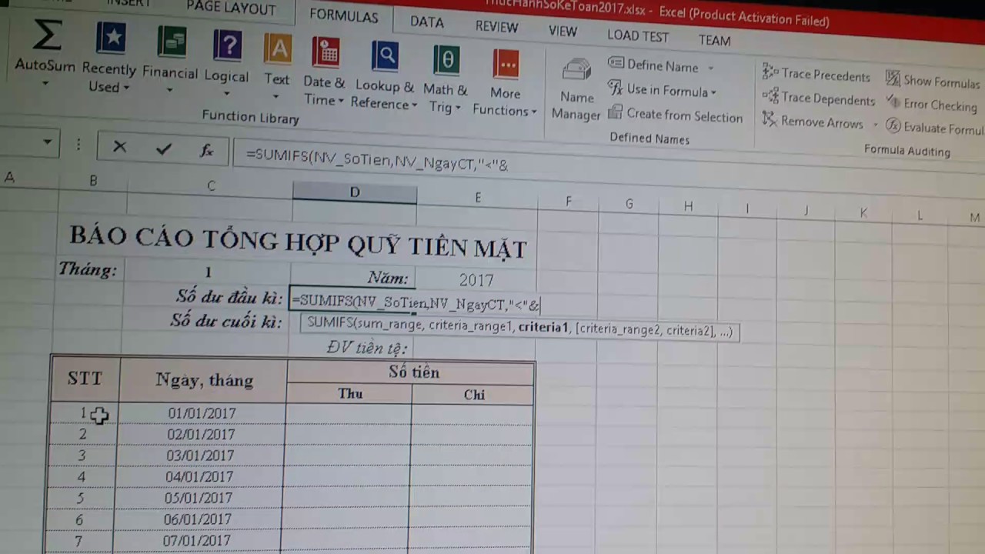985x554 pixels.
Task: Expand the Financial dropdown arrow
Action: click(169, 91)
